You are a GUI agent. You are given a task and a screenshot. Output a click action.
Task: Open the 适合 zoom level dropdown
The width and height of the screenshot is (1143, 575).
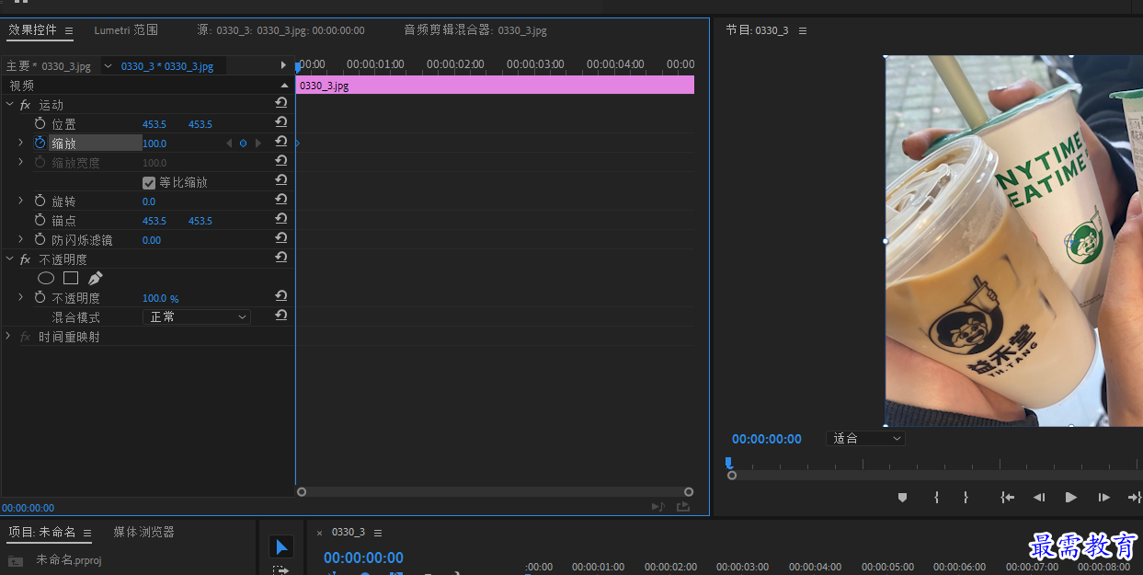tap(865, 439)
